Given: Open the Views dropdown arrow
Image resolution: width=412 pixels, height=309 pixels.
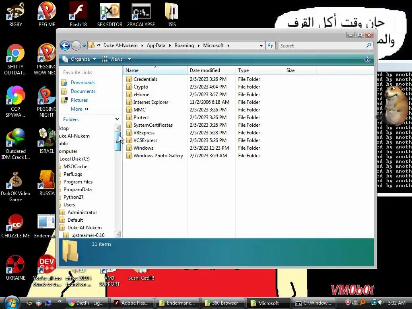Looking at the screenshot, I should point(129,59).
